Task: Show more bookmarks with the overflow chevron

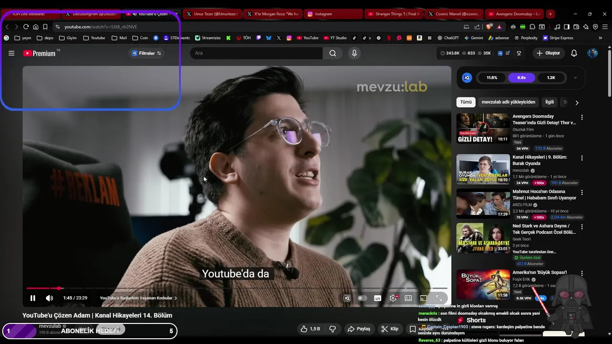Action: tap(601, 38)
